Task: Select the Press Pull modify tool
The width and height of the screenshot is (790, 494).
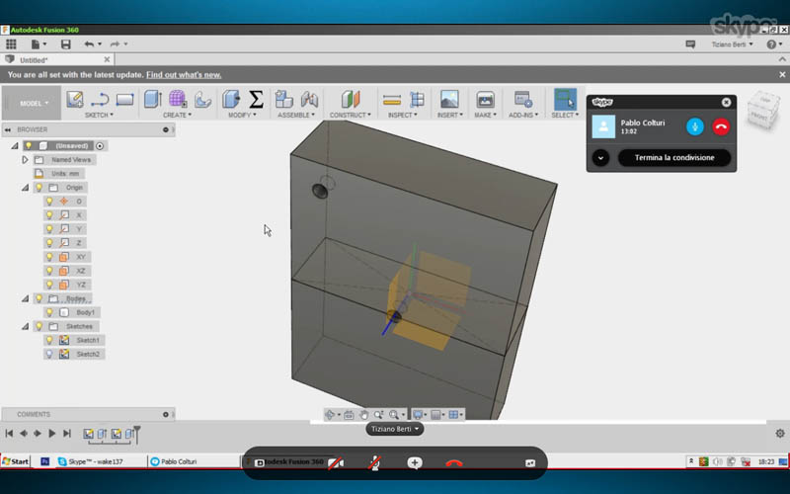Action: tap(231, 99)
